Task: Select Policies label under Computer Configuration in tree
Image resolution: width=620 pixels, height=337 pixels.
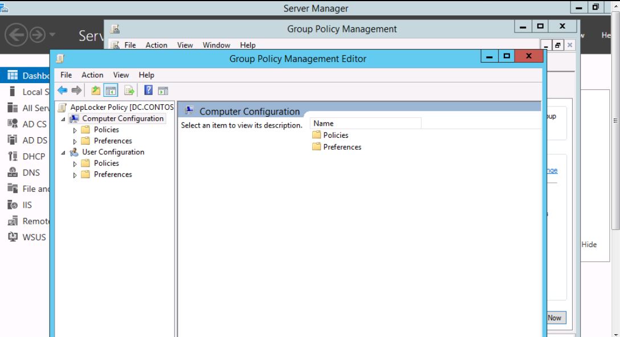Action: coord(107,130)
